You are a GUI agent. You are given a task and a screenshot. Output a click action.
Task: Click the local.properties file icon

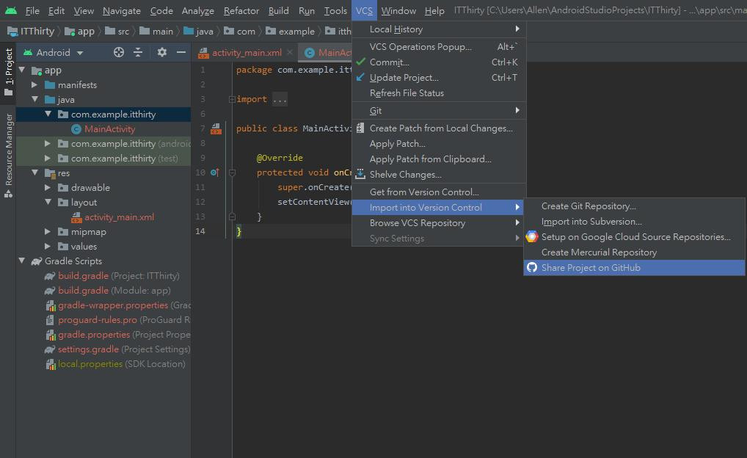pyautogui.click(x=51, y=364)
